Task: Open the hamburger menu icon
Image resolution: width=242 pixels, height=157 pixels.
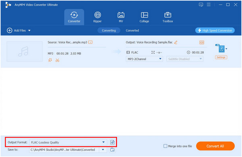Action: [209, 4]
